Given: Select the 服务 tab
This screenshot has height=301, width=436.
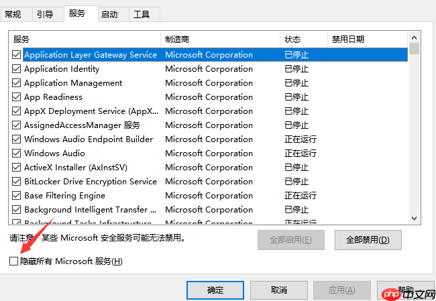Looking at the screenshot, I should coord(81,13).
